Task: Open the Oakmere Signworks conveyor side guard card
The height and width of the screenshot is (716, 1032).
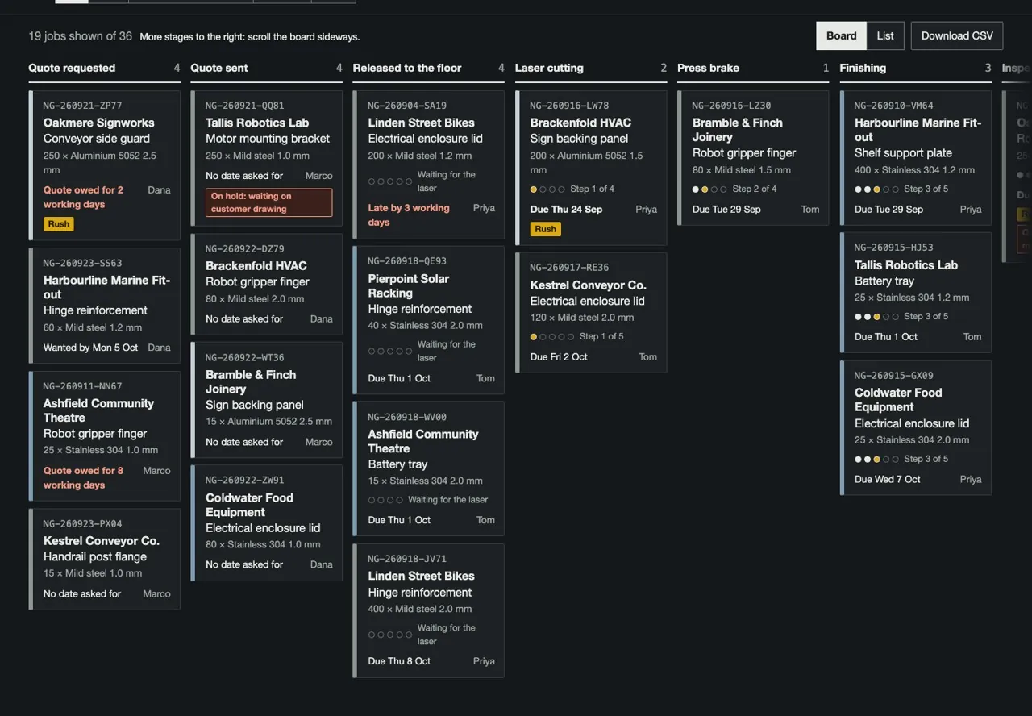Action: click(105, 165)
